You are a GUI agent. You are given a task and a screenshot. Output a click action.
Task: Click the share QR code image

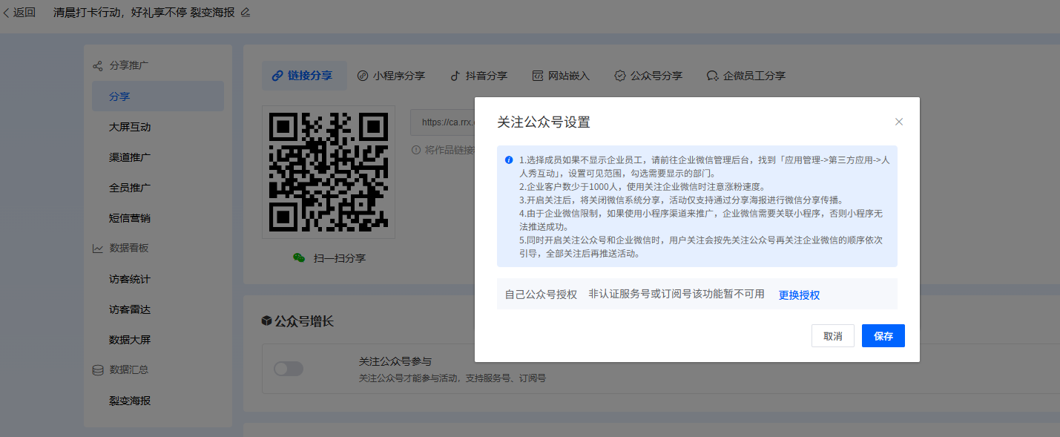[328, 171]
